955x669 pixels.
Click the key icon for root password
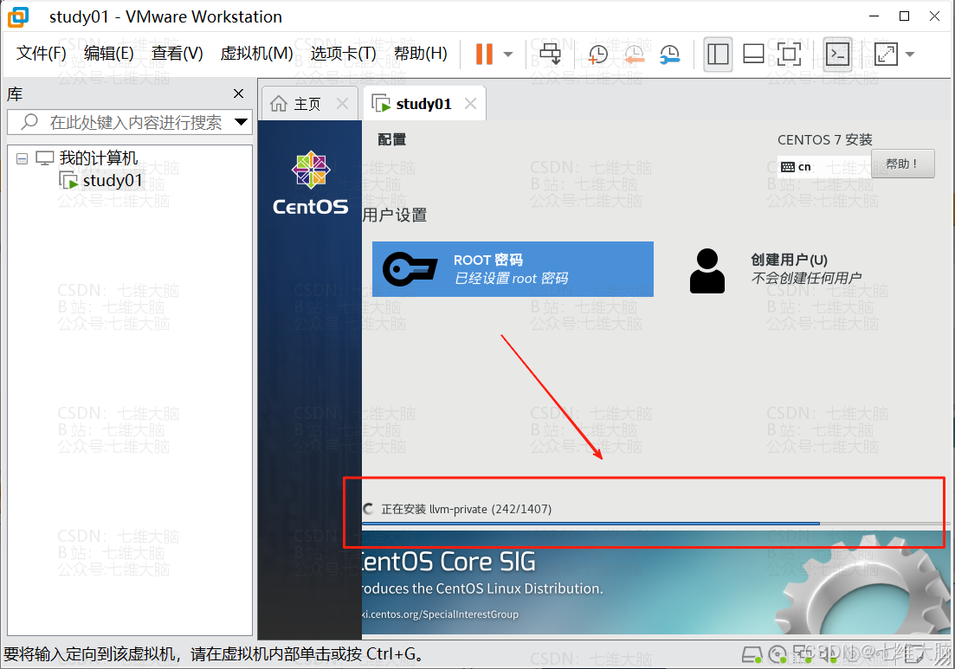pos(410,268)
